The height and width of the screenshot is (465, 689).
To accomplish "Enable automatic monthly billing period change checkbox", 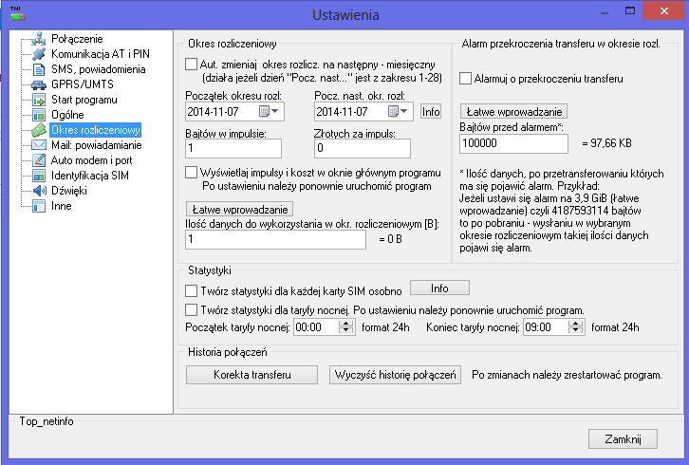I will (191, 65).
